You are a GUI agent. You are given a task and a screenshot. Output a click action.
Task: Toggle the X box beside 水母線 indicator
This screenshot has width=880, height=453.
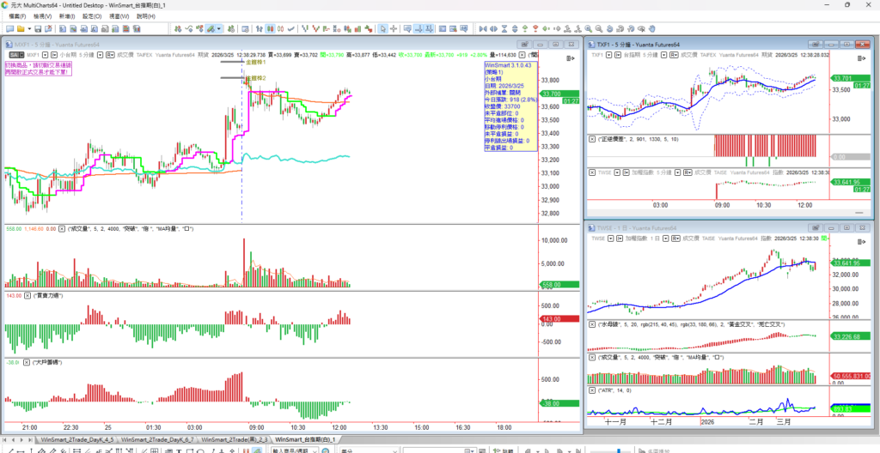591,324
